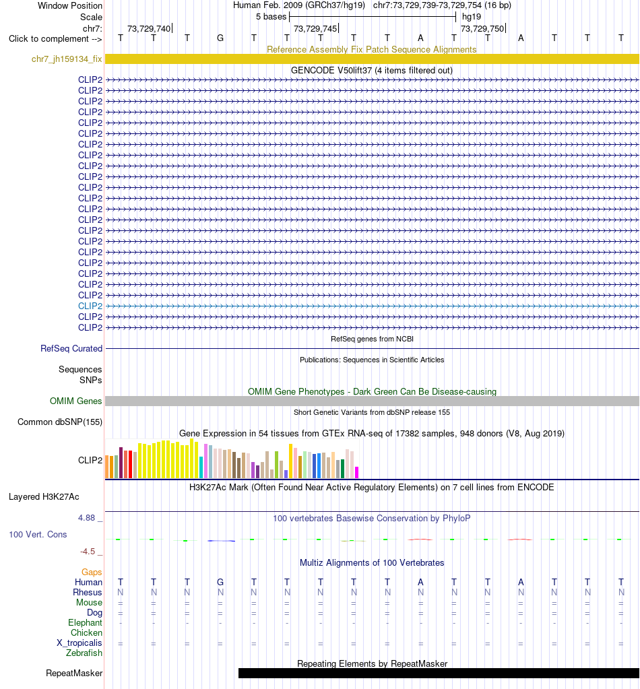640x689 pixels.
Task: Click the GTEx CLIP2 expression bar chart
Action: (232, 459)
